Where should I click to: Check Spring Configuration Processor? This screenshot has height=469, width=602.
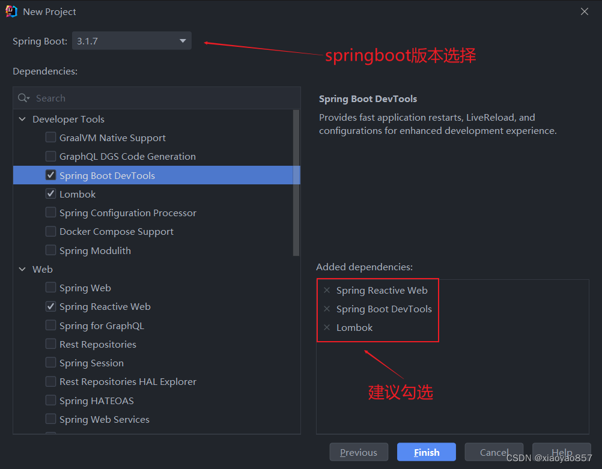(50, 212)
